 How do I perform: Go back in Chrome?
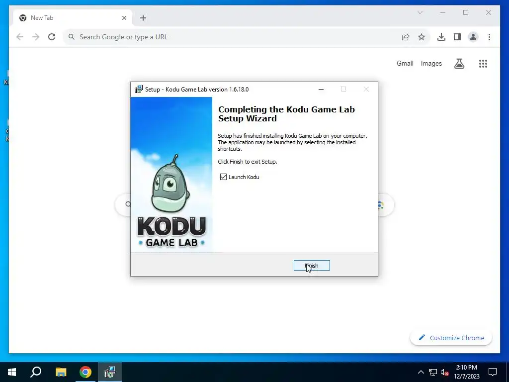point(20,37)
